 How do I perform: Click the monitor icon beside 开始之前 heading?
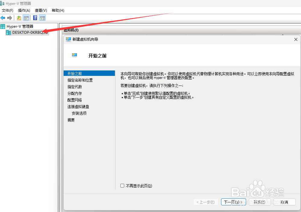74,55
